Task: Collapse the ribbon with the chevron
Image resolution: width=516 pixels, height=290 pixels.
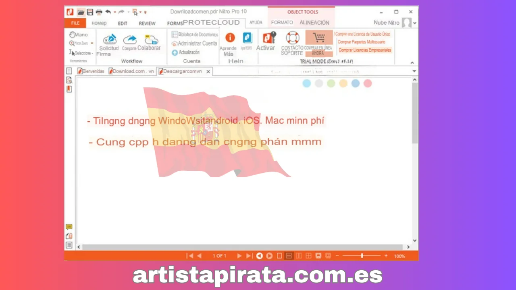Action: (x=412, y=62)
